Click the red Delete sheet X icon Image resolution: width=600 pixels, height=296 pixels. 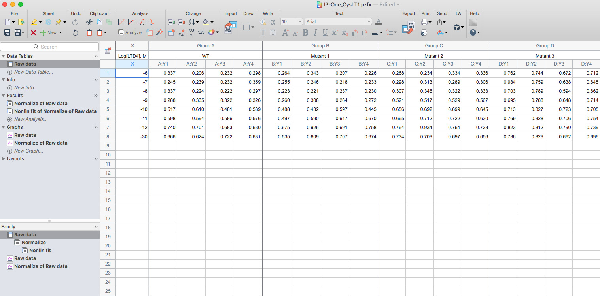33,32
